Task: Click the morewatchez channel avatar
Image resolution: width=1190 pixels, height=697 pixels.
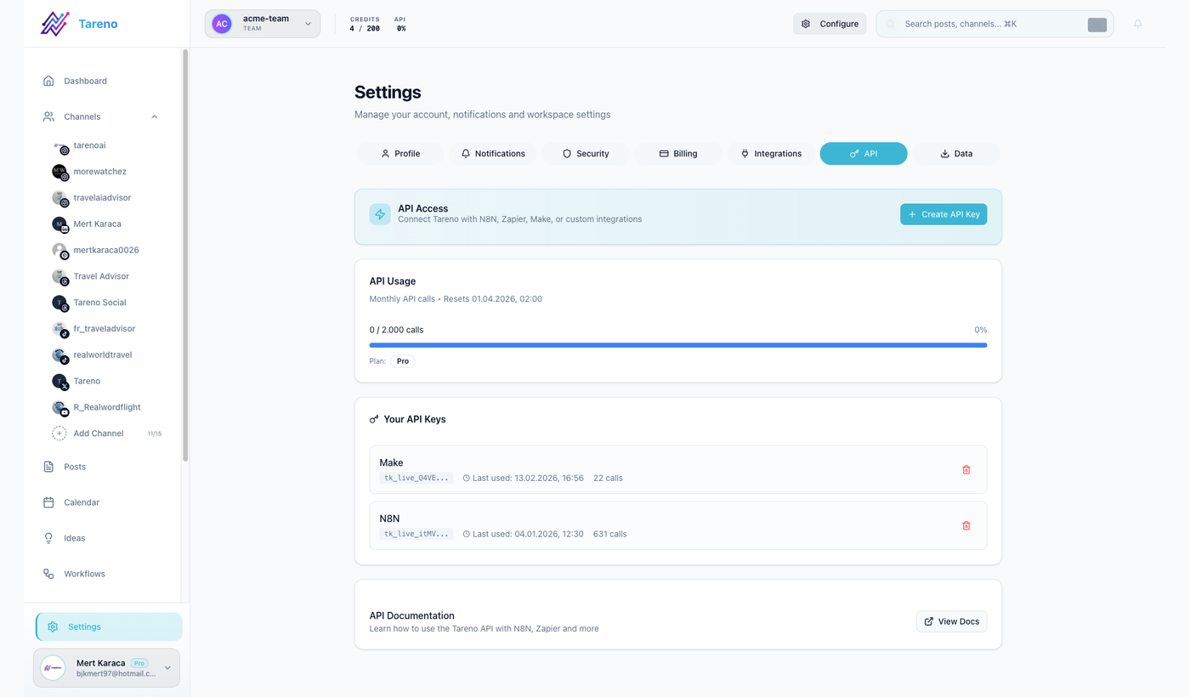Action: point(59,172)
